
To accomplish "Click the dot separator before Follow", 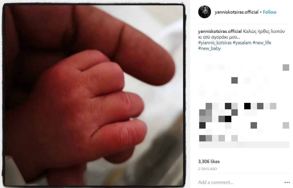I will 261,12.
